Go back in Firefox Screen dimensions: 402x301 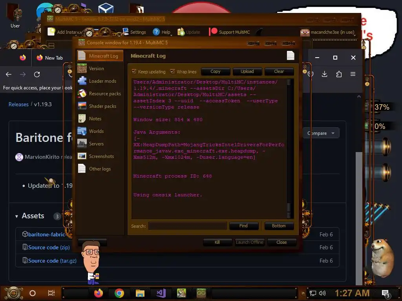(x=9, y=74)
